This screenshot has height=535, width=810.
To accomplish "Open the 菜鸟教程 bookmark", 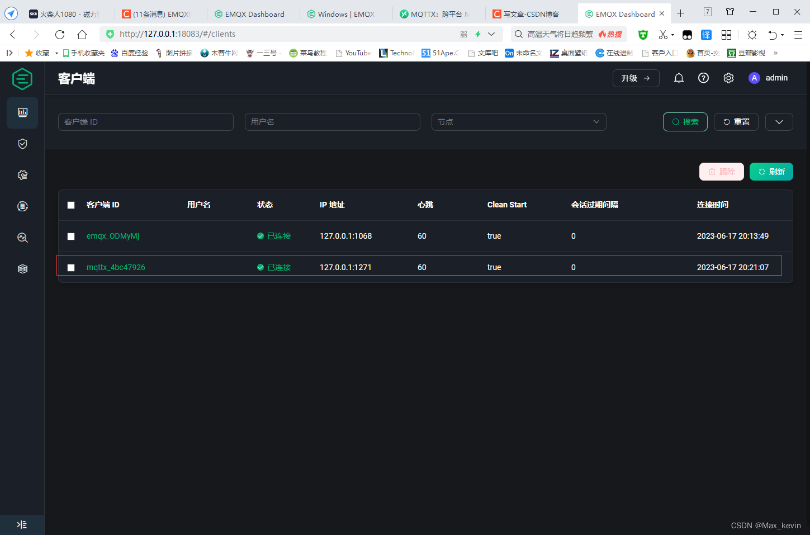I will [308, 53].
